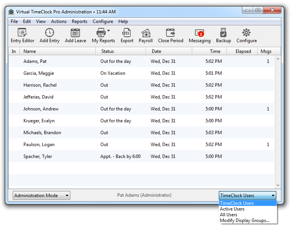Select the Jefferies, David row

pyautogui.click(x=141, y=97)
